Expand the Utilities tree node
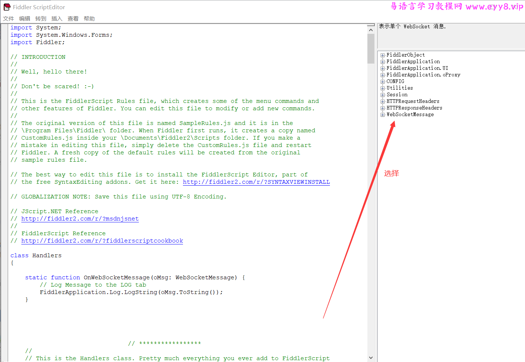The image size is (525, 362). click(382, 88)
